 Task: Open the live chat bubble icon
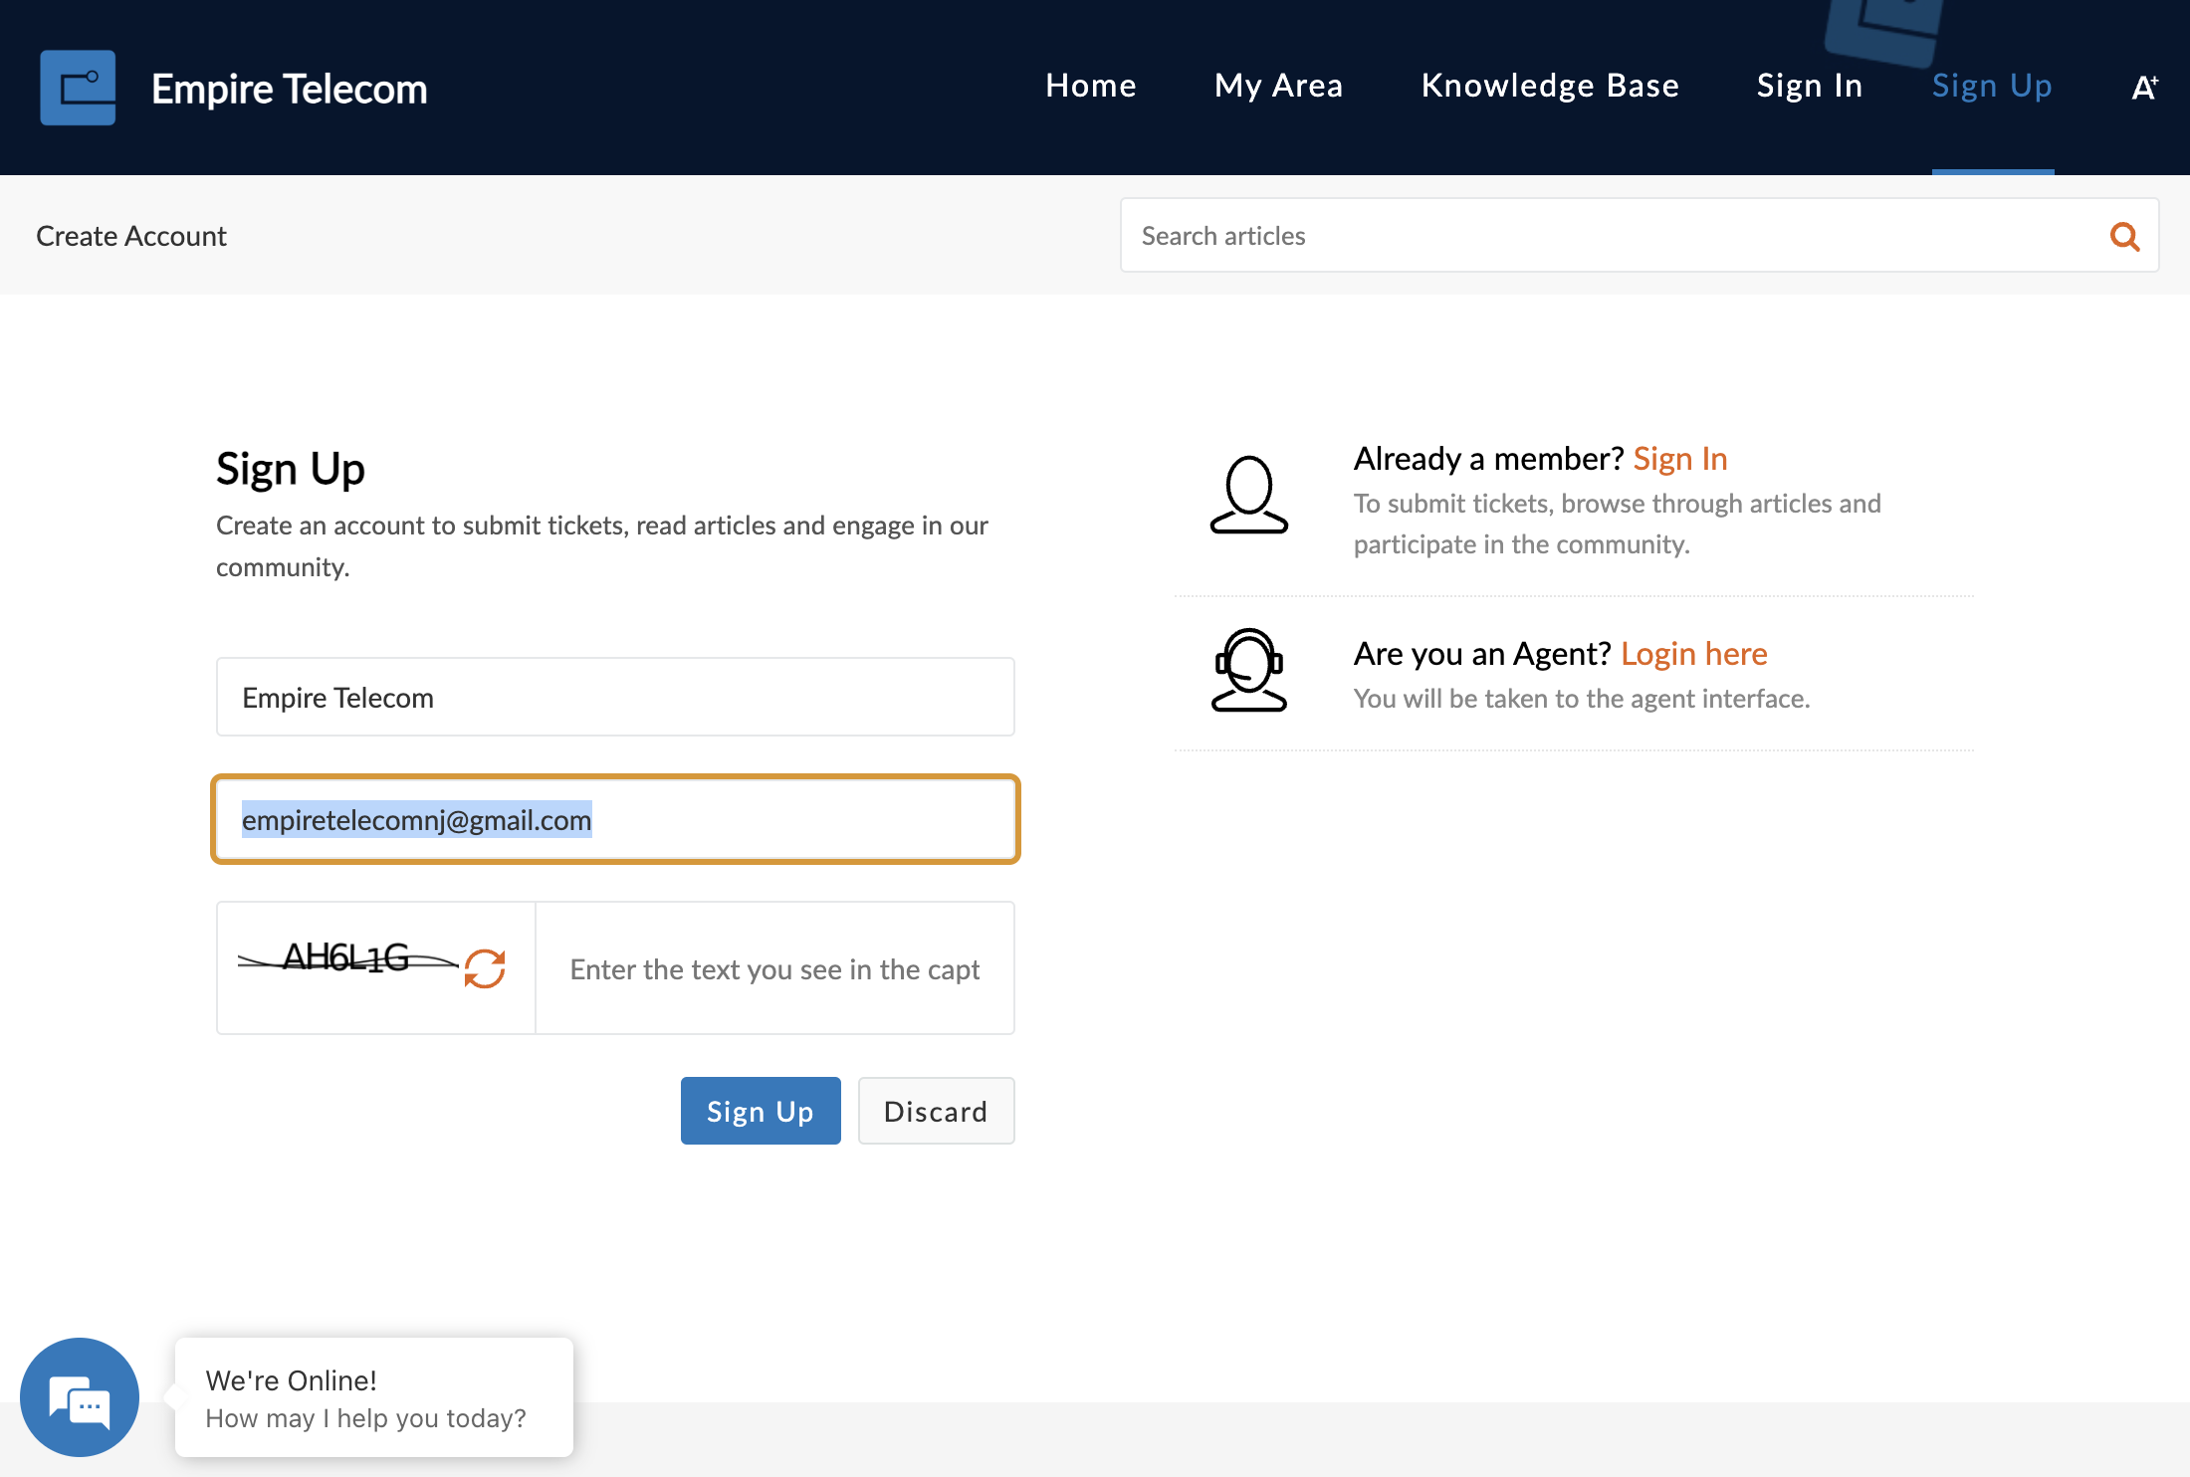80,1396
